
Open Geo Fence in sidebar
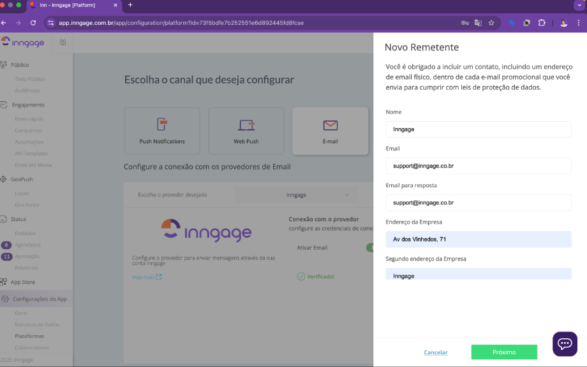(x=27, y=205)
